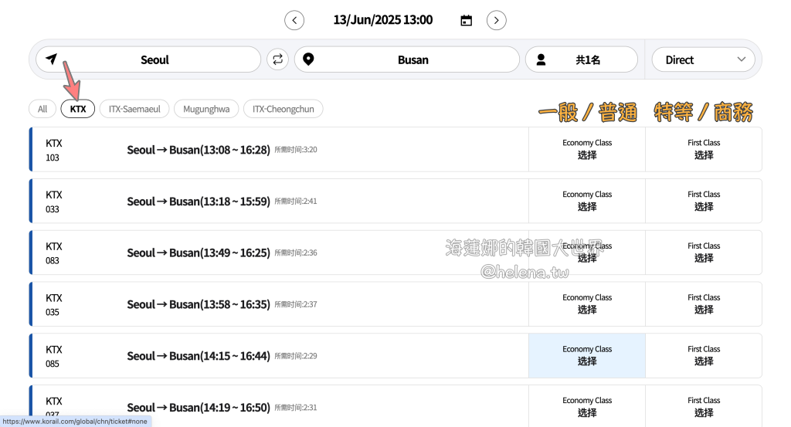Select the Mugunghwa train filter

206,109
